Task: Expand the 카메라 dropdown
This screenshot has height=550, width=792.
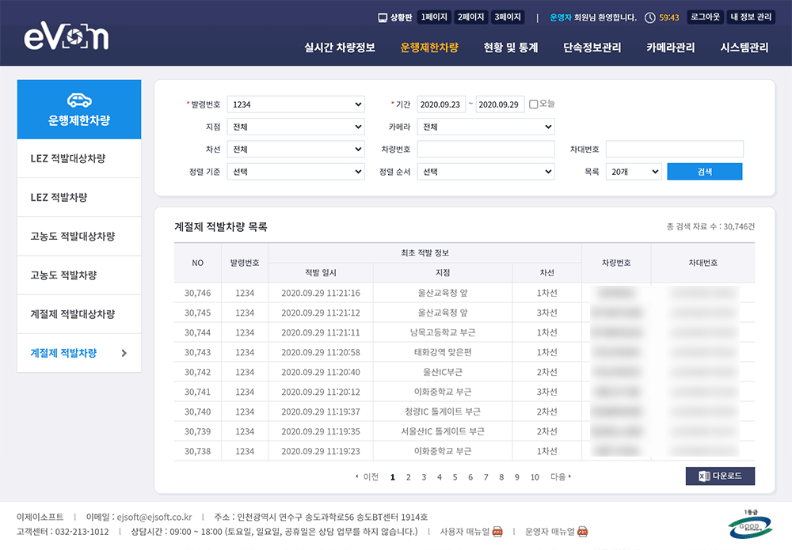Action: 487,127
